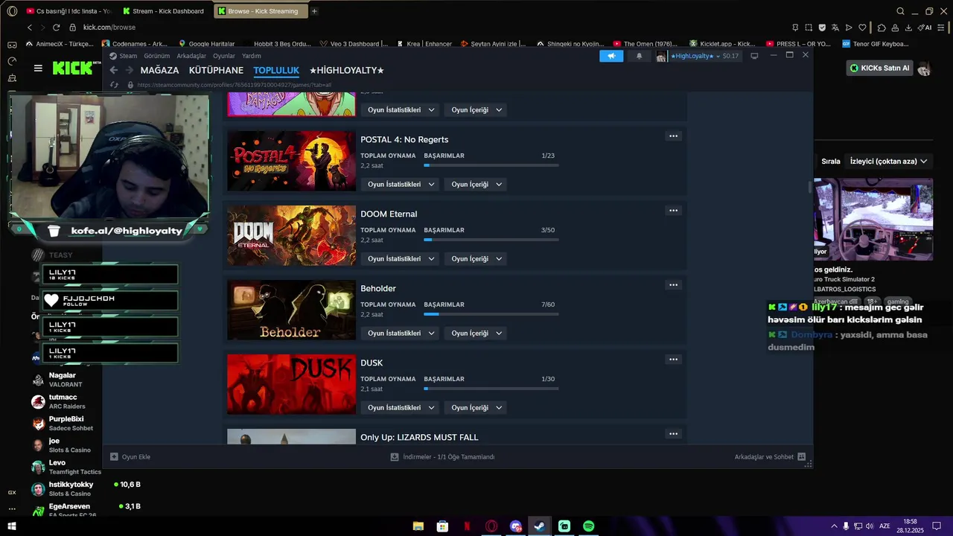Open İzleyici (çoktan aza) sort dropdown
Image resolution: width=953 pixels, height=536 pixels.
(x=889, y=161)
